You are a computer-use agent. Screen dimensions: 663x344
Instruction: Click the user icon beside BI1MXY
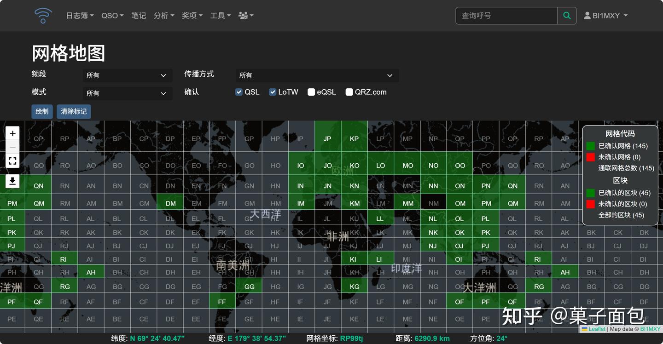[587, 15]
